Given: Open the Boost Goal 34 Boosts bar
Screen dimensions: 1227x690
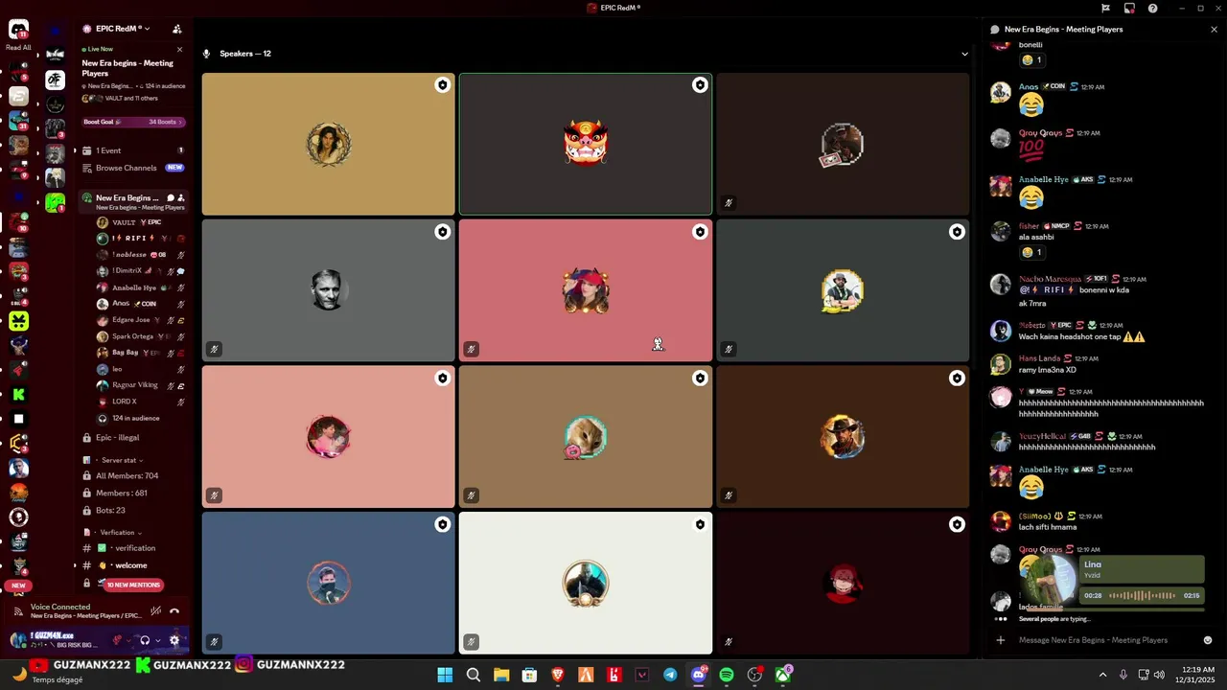Looking at the screenshot, I should pos(133,122).
